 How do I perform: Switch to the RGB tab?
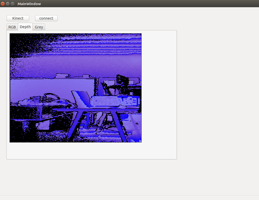pyautogui.click(x=12, y=27)
